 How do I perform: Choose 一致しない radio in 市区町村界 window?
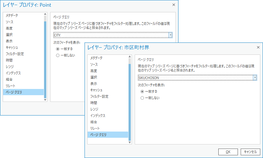pos(142,98)
